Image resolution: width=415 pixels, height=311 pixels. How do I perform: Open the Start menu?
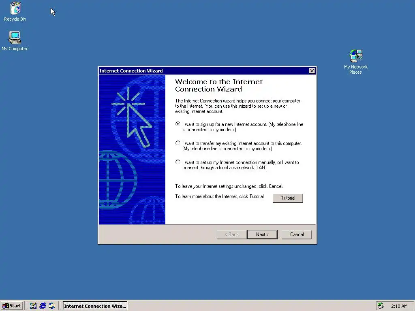[12, 306]
